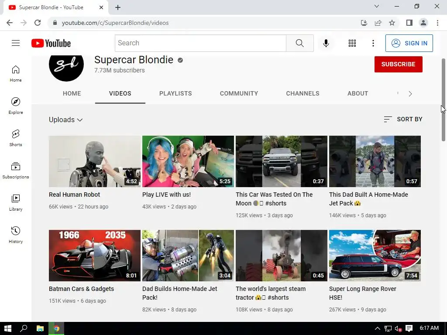Viewport: 447px width, 335px height.
Task: Reload the page
Action: (x=38, y=23)
